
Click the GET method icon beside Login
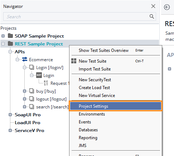(x=39, y=75)
